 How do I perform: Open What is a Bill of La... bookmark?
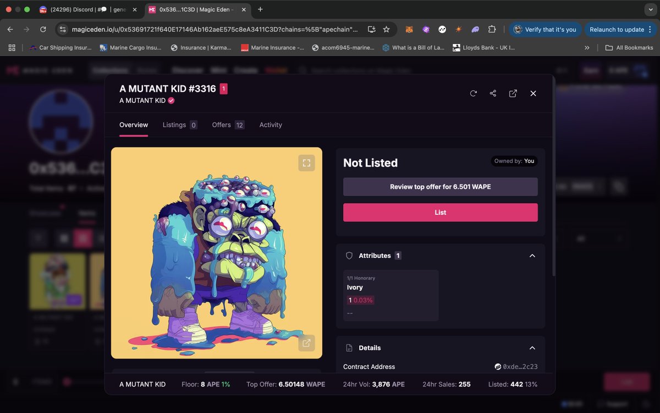pyautogui.click(x=414, y=48)
